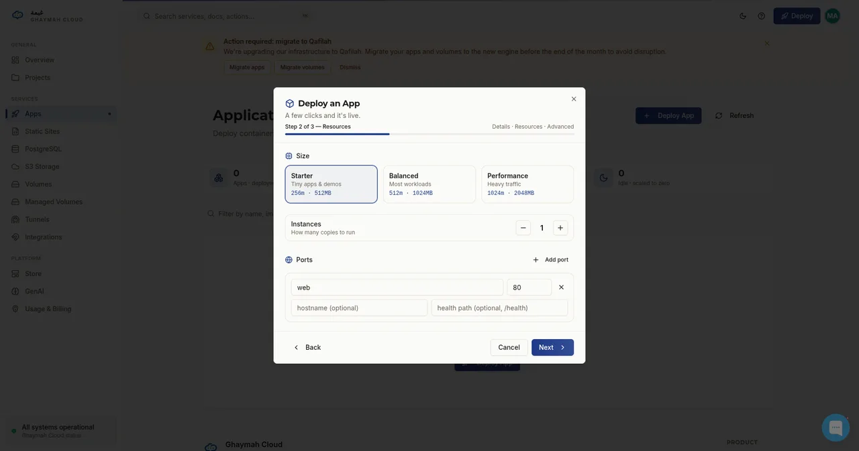This screenshot has width=859, height=451.
Task: Click the Volumes drive icon
Action: pos(15,184)
